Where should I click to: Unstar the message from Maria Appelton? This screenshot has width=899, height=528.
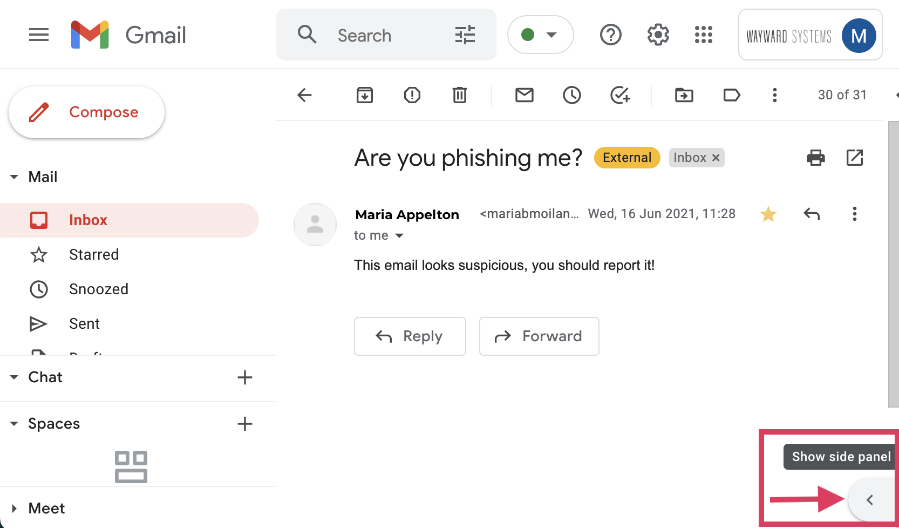[x=768, y=214]
